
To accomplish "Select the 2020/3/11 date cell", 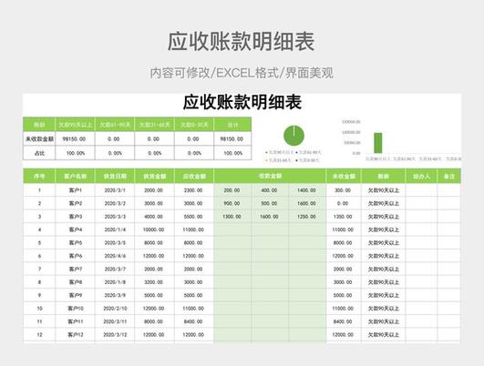I will click(115, 321).
